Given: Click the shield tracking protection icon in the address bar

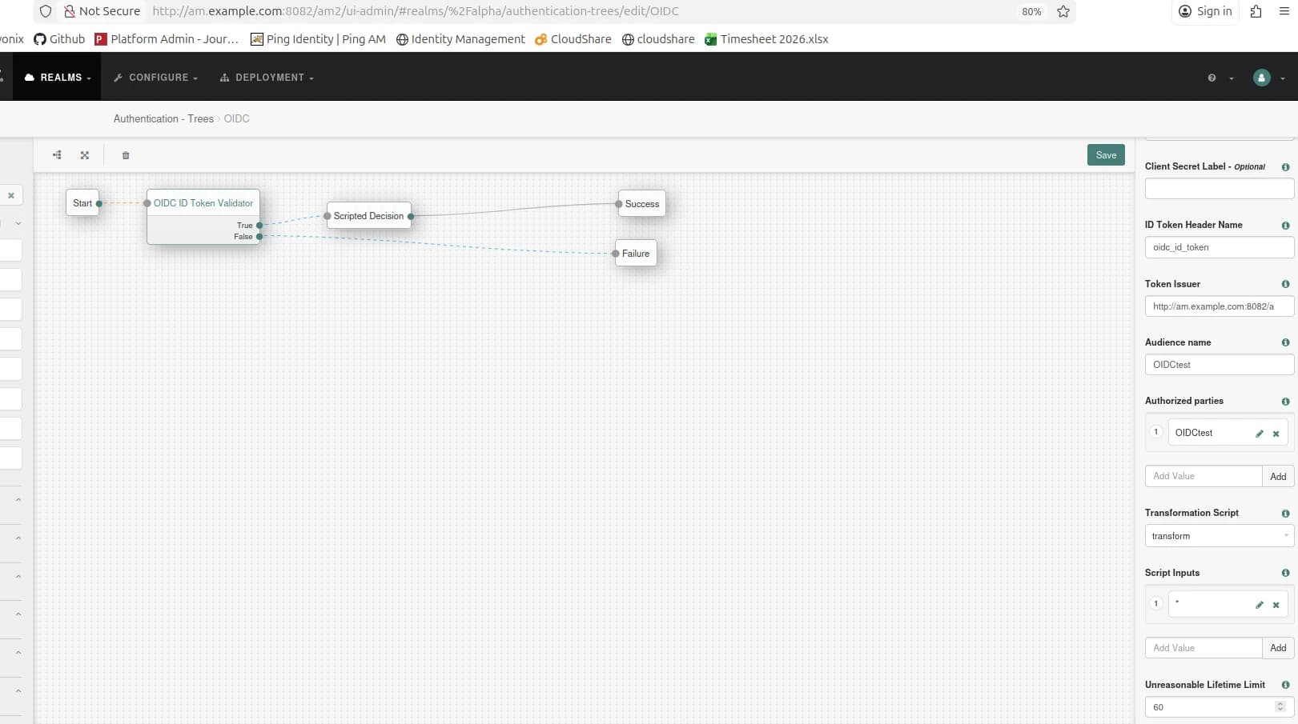Looking at the screenshot, I should point(46,11).
